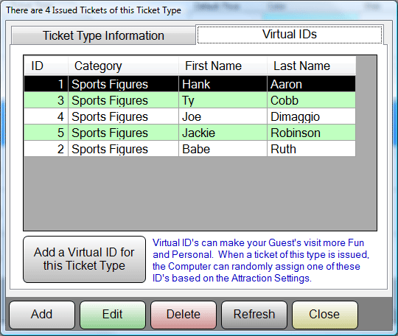
Task: Click the empty gray grid area
Action: click(200, 193)
